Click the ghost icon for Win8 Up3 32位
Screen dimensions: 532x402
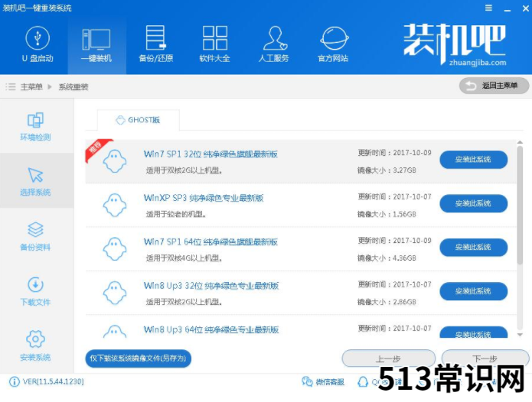pyautogui.click(x=115, y=293)
